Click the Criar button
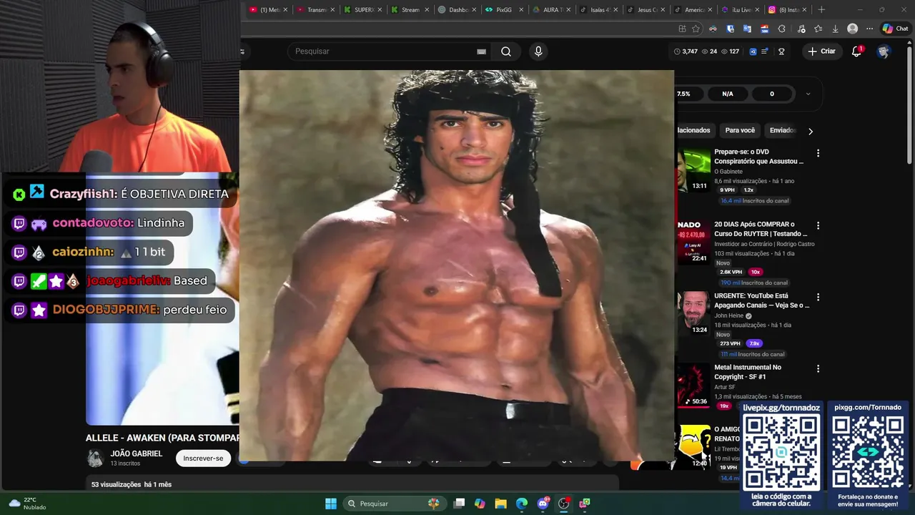This screenshot has width=915, height=515. point(821,51)
